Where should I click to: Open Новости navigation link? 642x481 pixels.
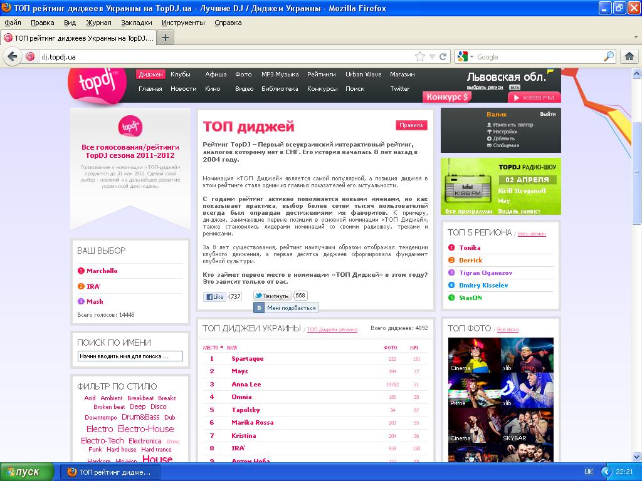coord(184,88)
